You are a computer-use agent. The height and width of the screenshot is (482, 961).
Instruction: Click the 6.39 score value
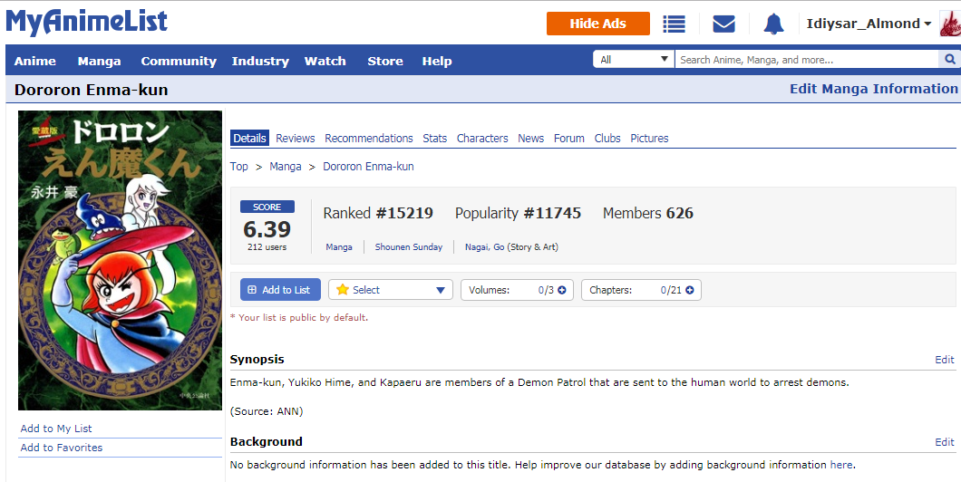(x=267, y=229)
